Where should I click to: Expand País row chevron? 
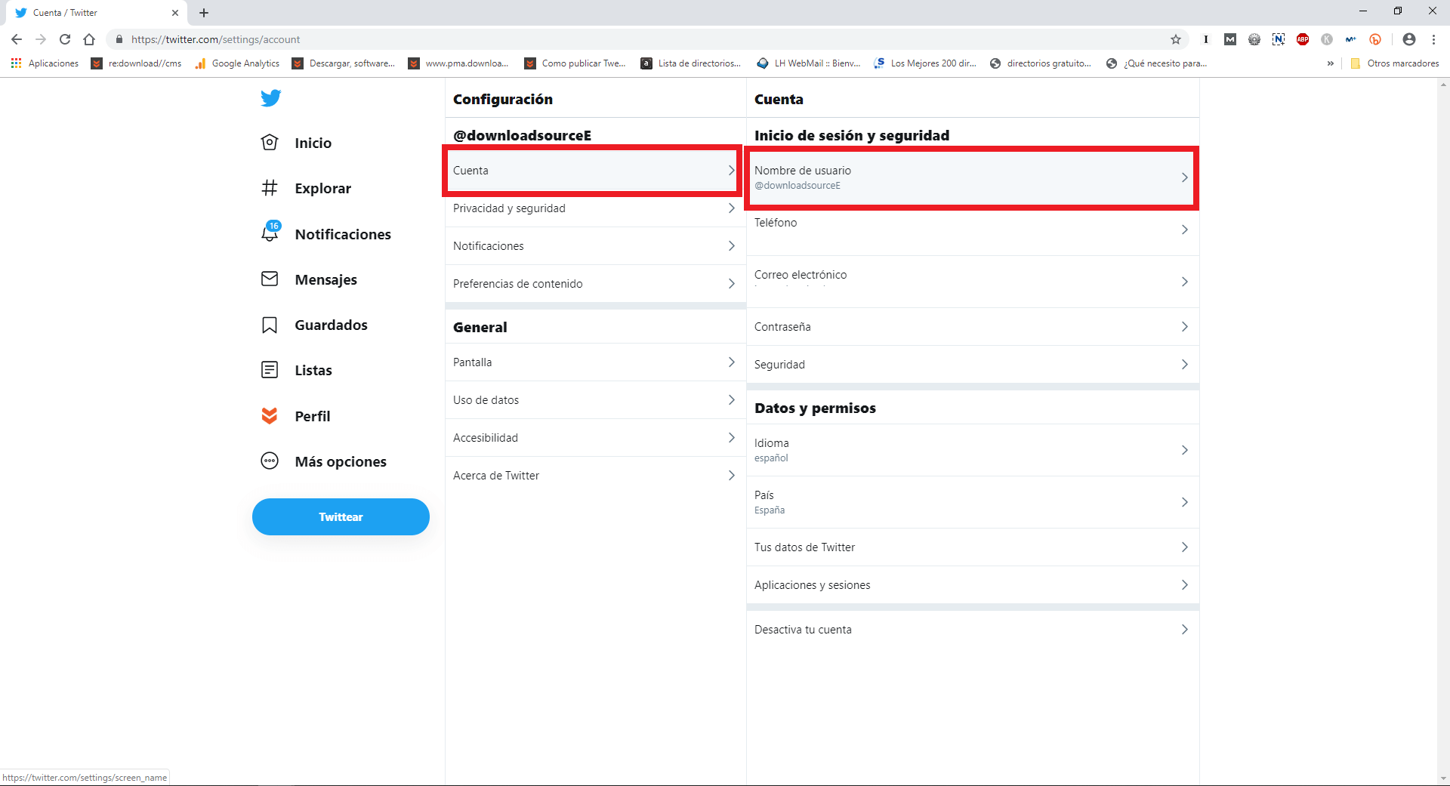point(1184,502)
